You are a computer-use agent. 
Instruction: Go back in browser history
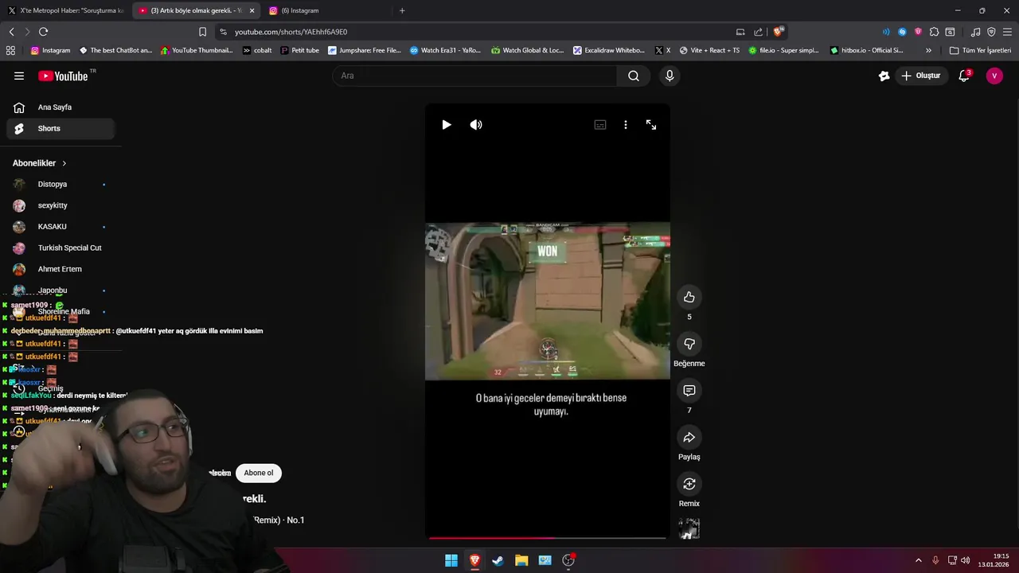point(11,32)
